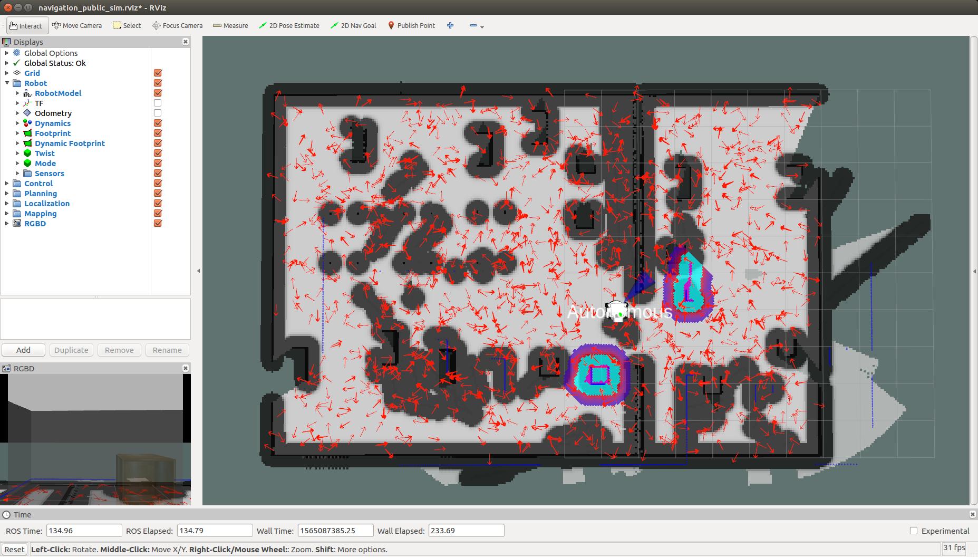Expand the Localization group

(7, 203)
